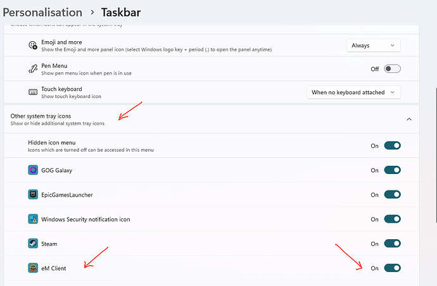Click the eM Client app icon

point(33,268)
